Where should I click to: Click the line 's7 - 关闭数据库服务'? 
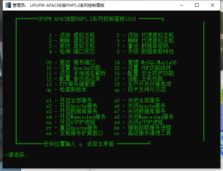140,111
